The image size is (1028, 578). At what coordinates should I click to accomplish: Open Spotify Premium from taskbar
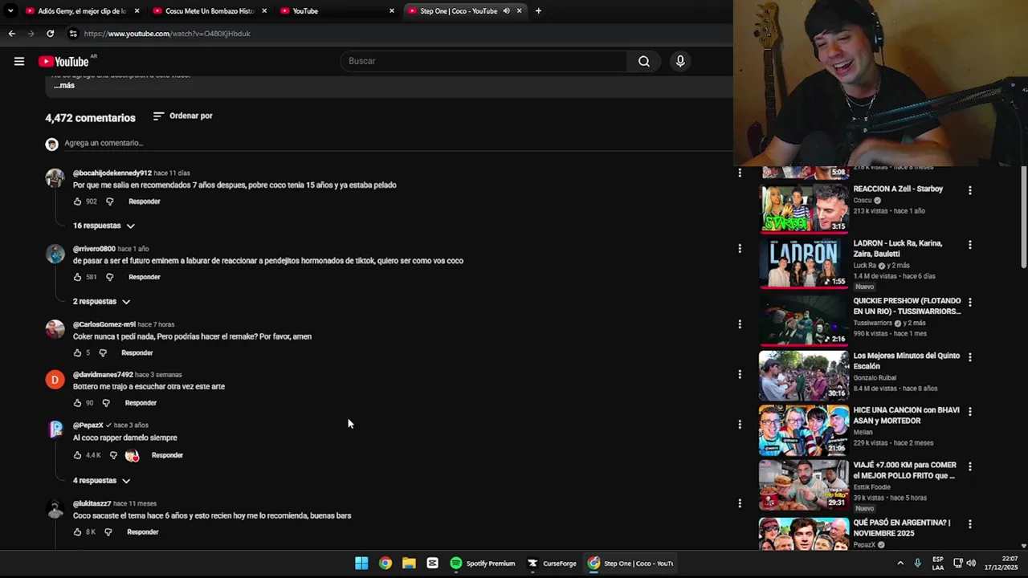click(x=483, y=564)
